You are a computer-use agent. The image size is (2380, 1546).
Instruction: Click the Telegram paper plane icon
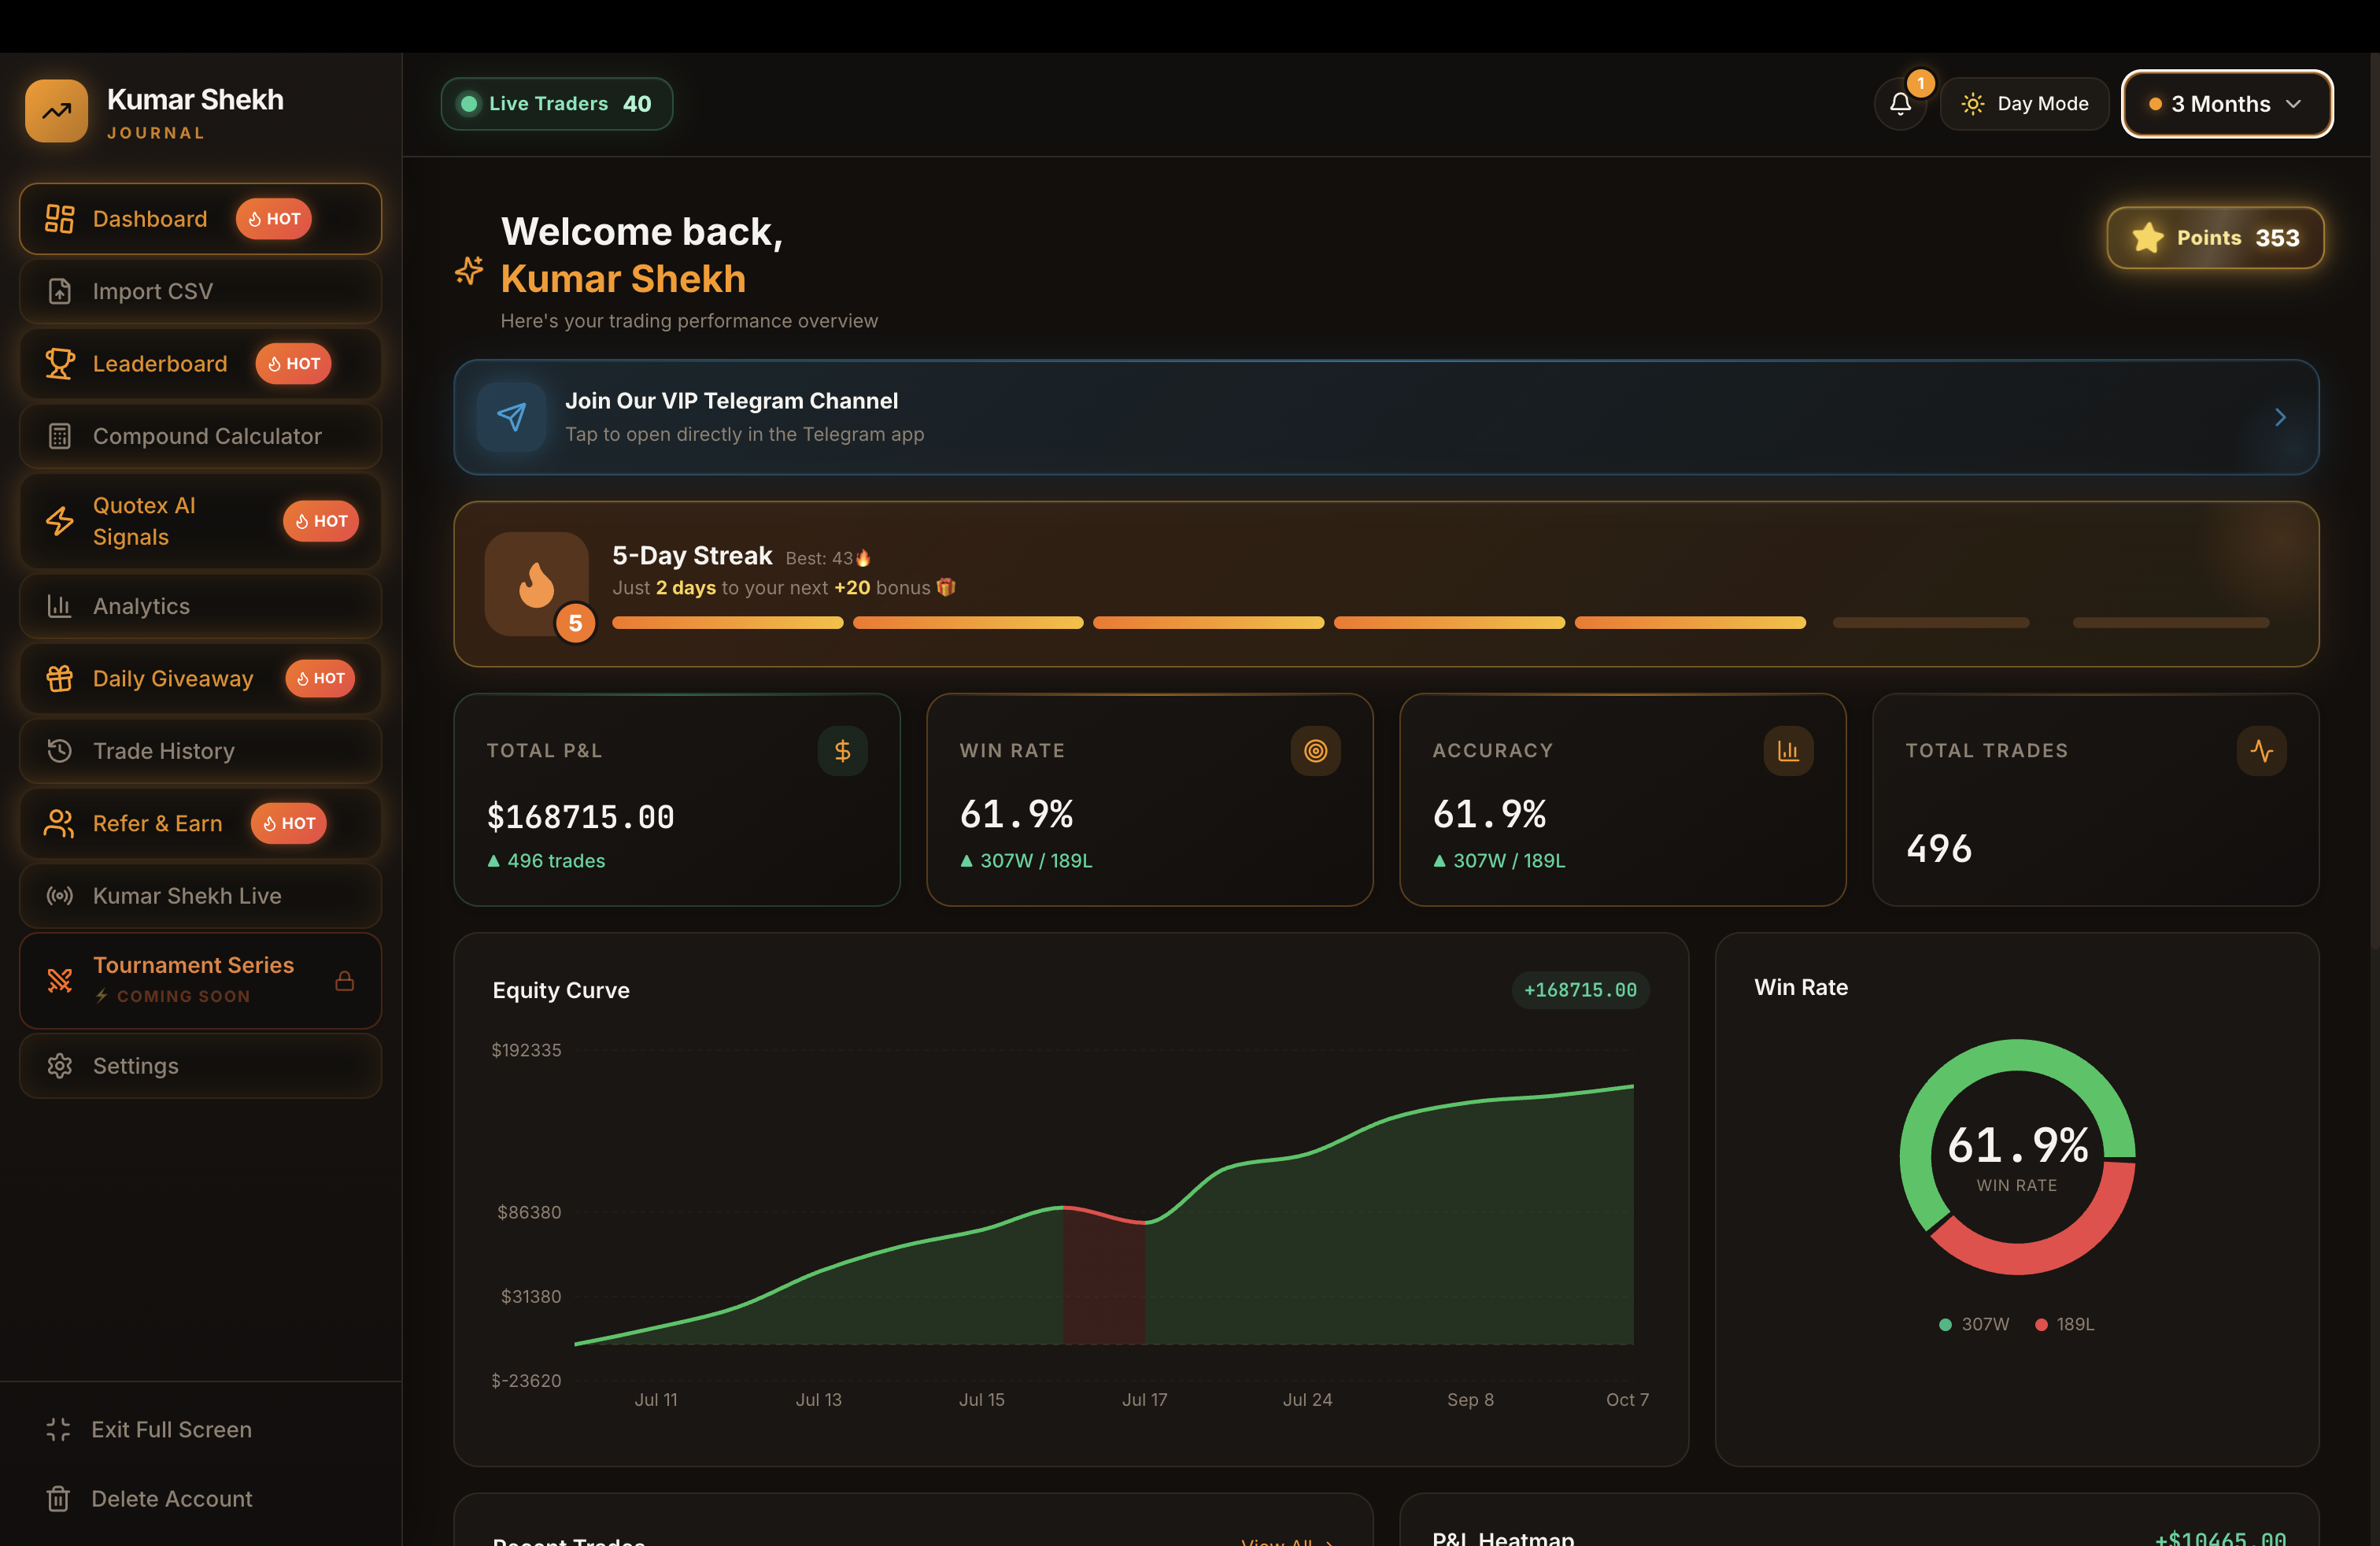pyautogui.click(x=511, y=417)
